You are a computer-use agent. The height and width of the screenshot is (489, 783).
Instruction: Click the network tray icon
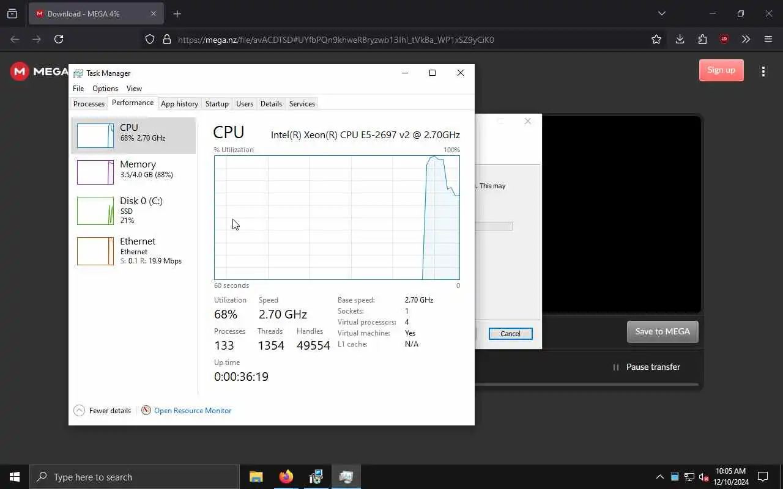click(x=689, y=477)
